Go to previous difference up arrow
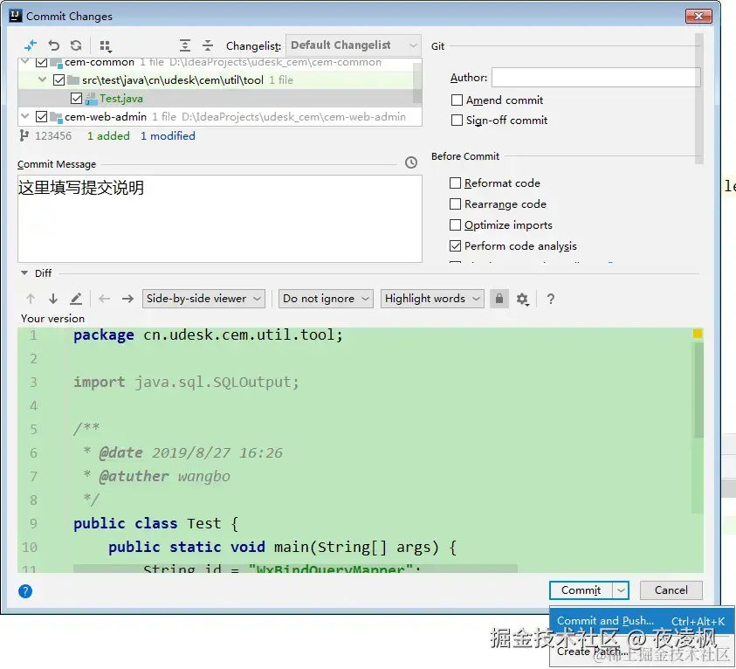 pyautogui.click(x=31, y=299)
